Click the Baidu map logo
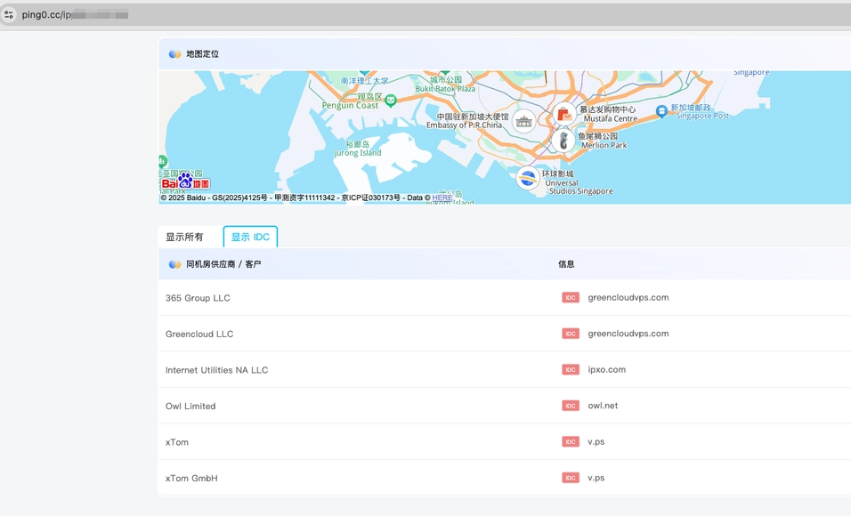 pyautogui.click(x=186, y=181)
